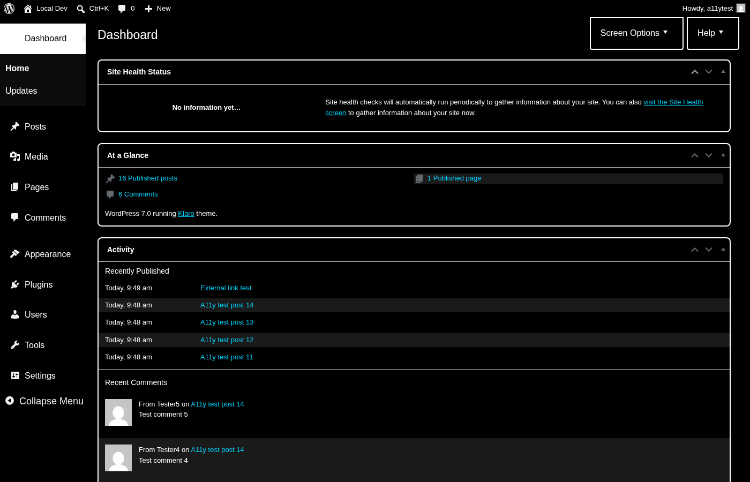Open the a11ytest user avatar
The width and height of the screenshot is (750, 482).
tap(741, 9)
